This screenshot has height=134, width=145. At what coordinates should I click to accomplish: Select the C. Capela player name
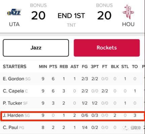13,91
